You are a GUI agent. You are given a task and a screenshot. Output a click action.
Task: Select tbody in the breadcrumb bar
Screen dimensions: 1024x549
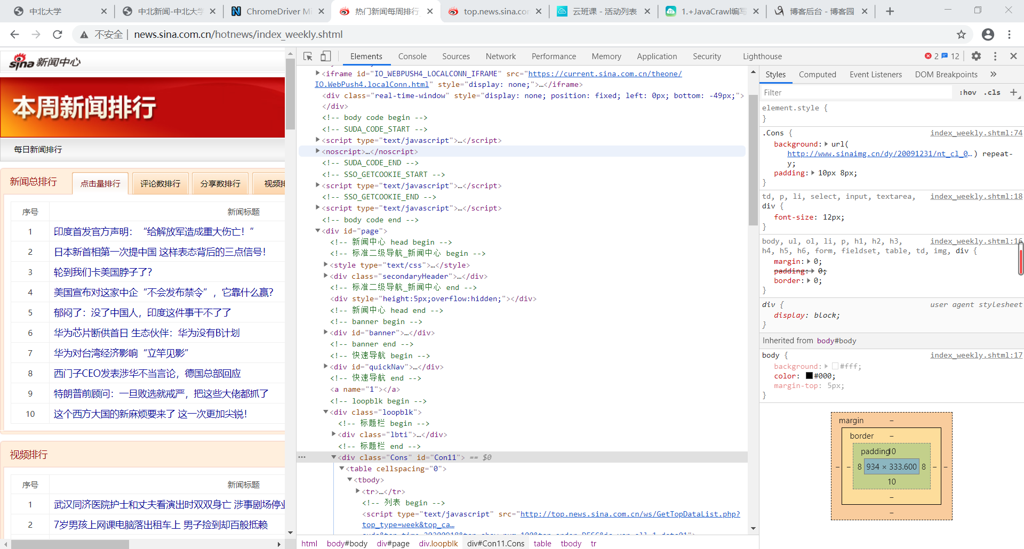(x=571, y=544)
